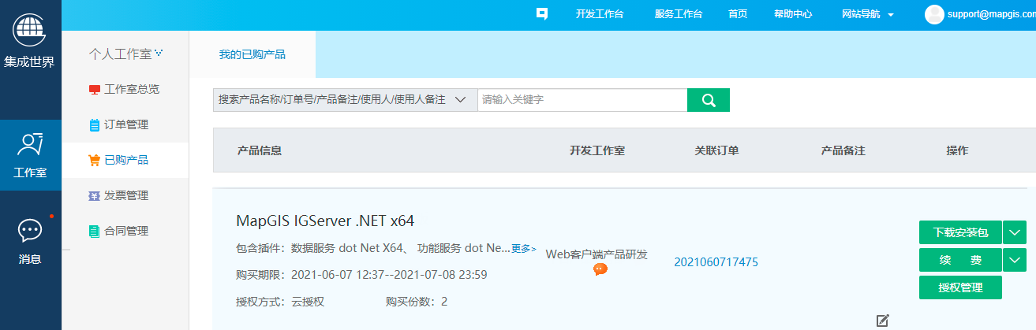Image resolution: width=1036 pixels, height=330 pixels.
Task: Click the Web客户端产品研发 studio text
Action: (597, 254)
